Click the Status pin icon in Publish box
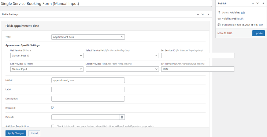This screenshot has width=267, height=137. click(219, 12)
